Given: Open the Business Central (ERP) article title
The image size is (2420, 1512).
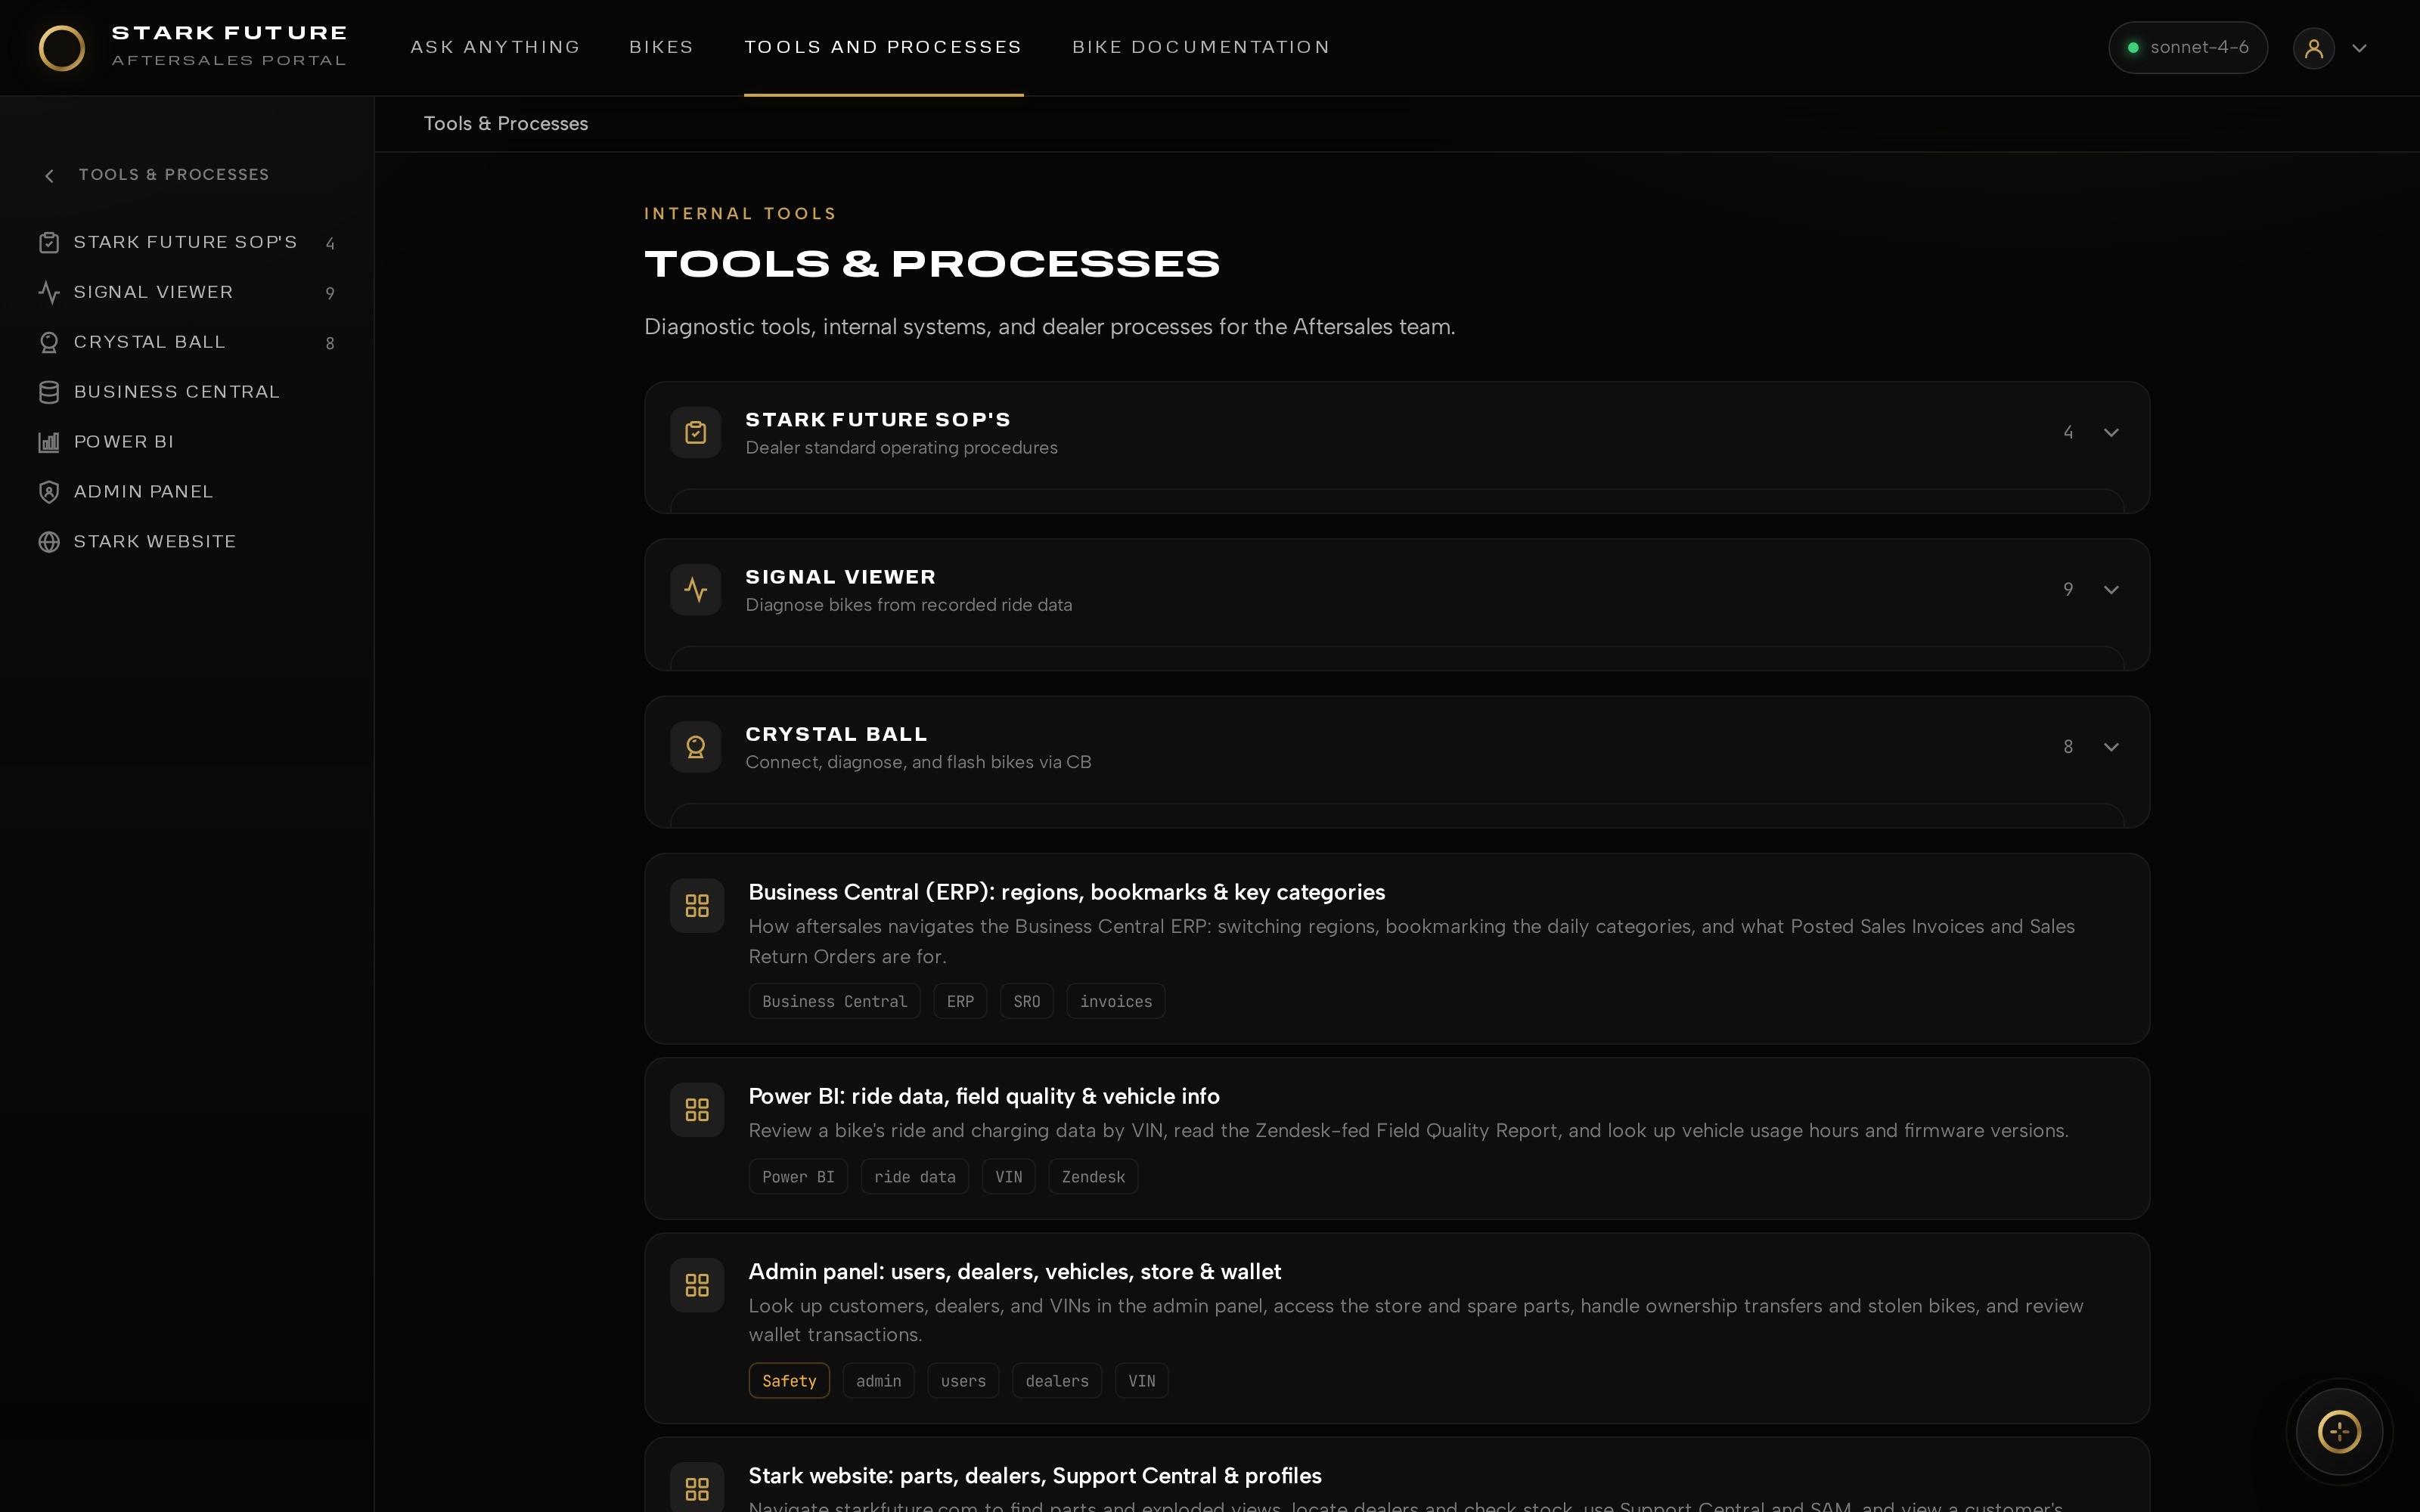Looking at the screenshot, I should (x=1066, y=892).
